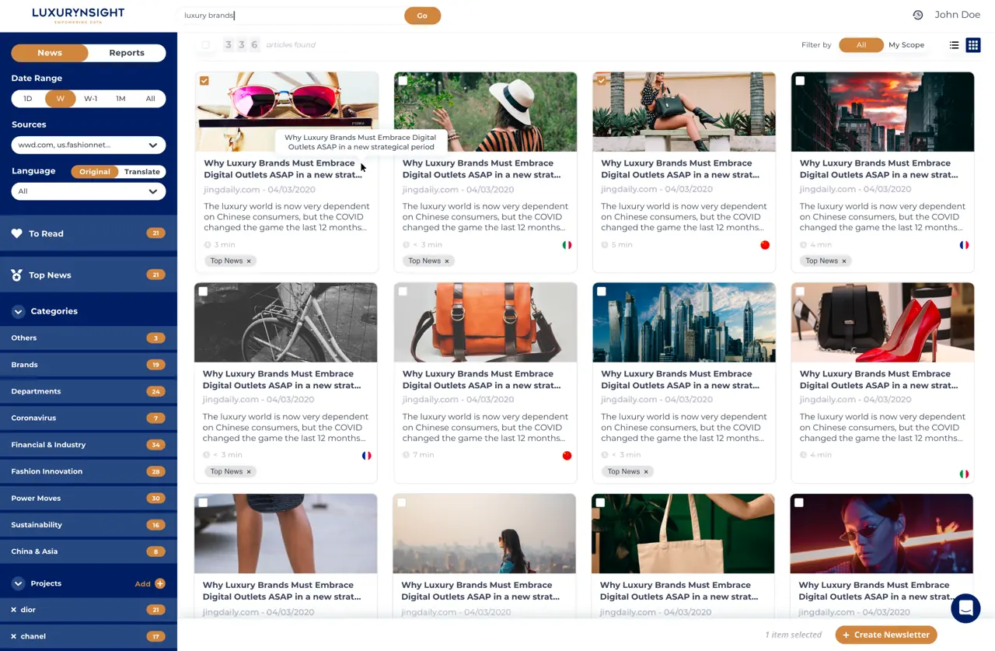Open the Sources dropdown
Image resolution: width=995 pixels, height=651 pixels.
[88, 145]
